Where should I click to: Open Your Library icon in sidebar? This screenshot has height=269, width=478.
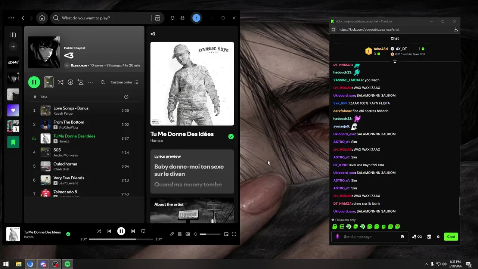13,35
